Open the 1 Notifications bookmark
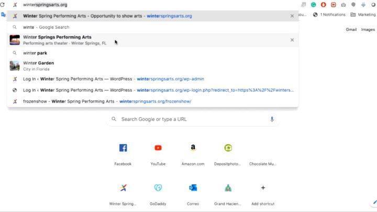 coord(329,15)
